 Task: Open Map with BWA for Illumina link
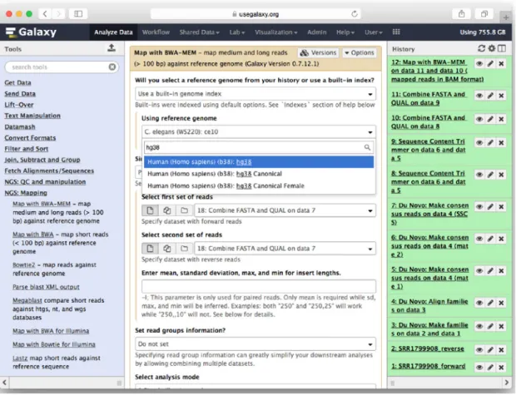(x=51, y=331)
